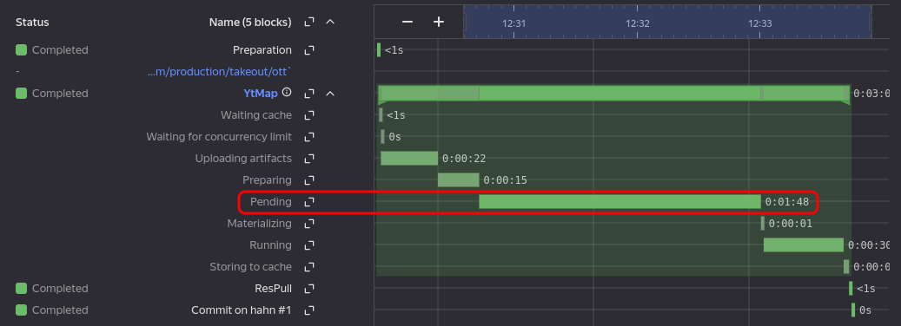Open the YtMap block link
The width and height of the screenshot is (901, 326).
[x=261, y=94]
